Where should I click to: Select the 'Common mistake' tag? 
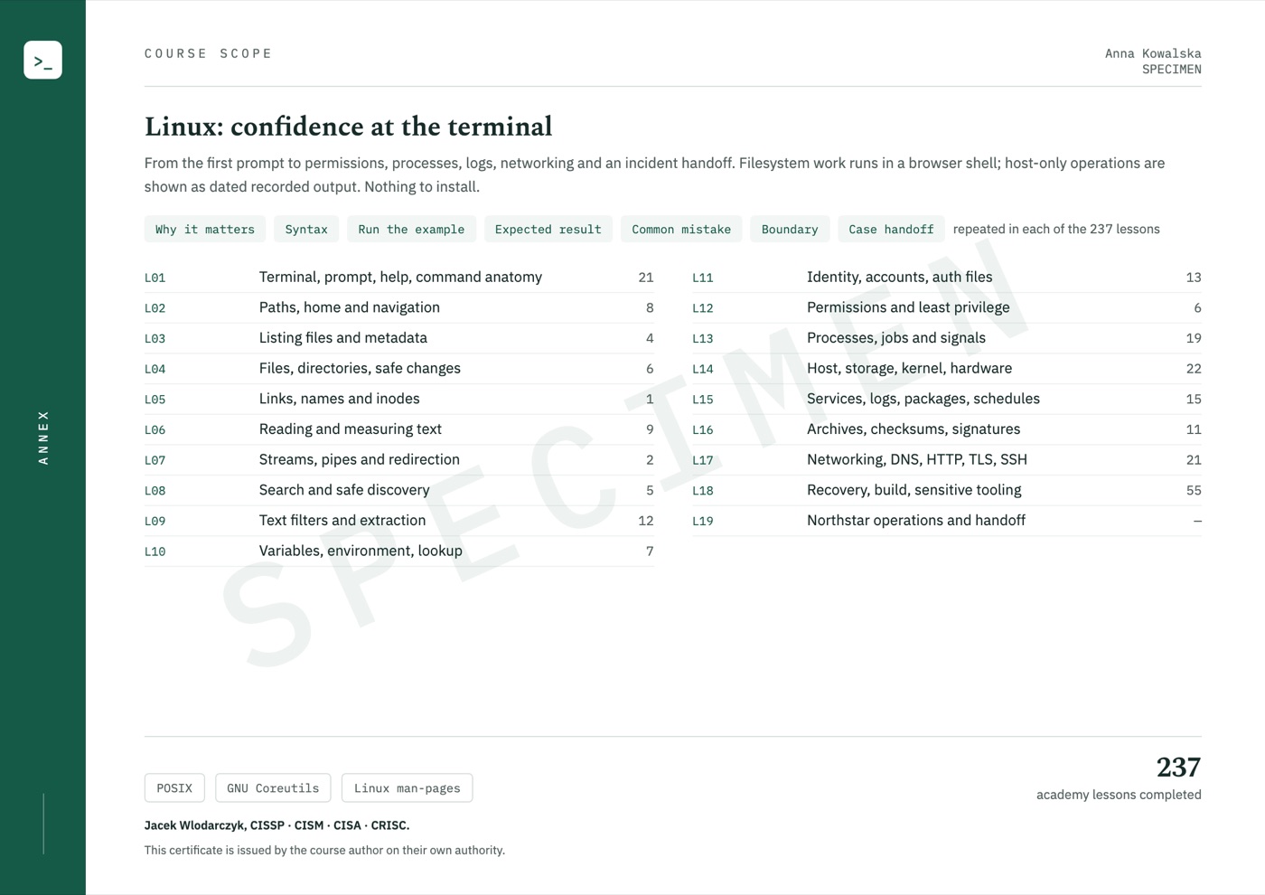681,230
